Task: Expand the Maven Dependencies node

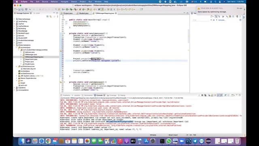Action: pos(17,78)
